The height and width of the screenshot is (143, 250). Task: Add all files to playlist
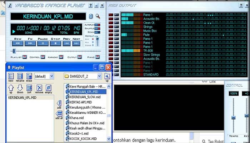[x=59, y=115]
